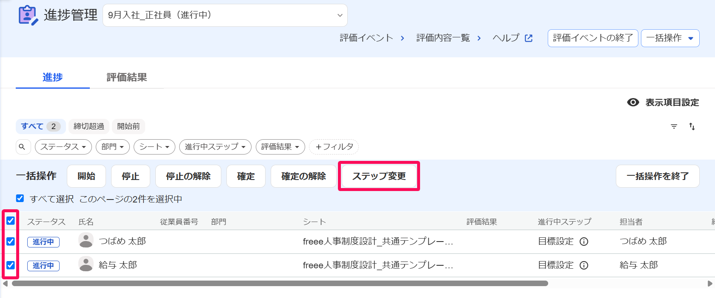Click the sort arrows icon
This screenshot has height=298, width=715.
692,127
